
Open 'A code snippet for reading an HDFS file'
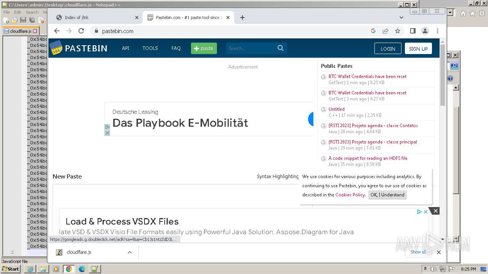pos(368,158)
